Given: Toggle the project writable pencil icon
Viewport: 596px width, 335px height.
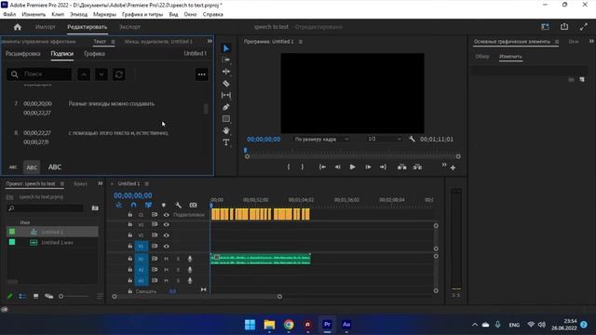Looking at the screenshot, I should point(10,296).
